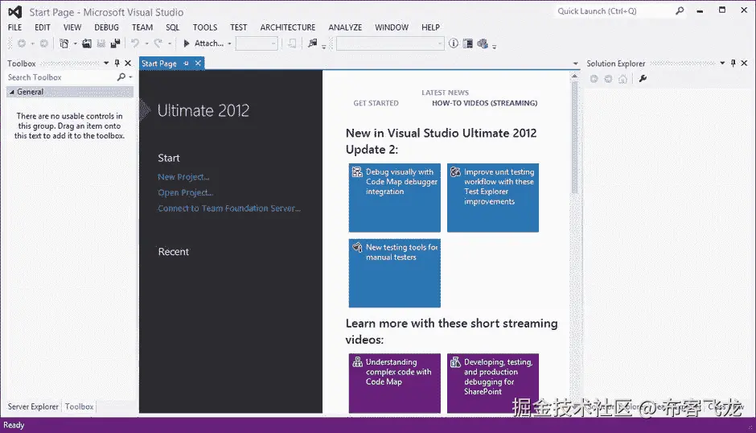Pin the Solution Explorer panel with the pushpin
This screenshot has width=756, height=433.
point(733,64)
